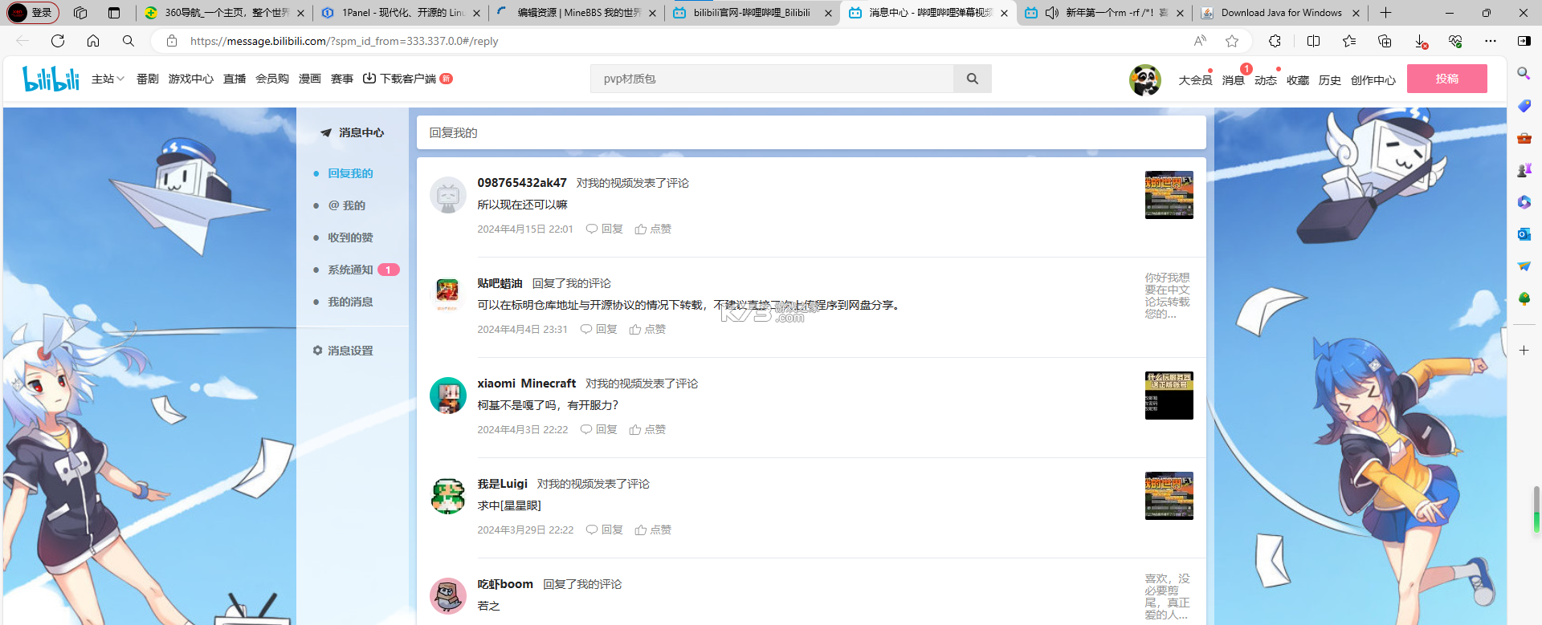Open browser downloads icon

pos(1420,41)
